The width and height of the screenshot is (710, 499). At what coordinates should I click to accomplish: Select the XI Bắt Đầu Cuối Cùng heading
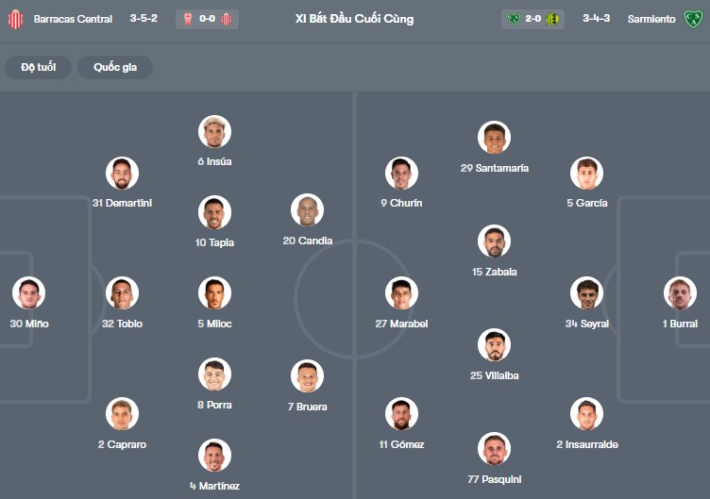354,19
